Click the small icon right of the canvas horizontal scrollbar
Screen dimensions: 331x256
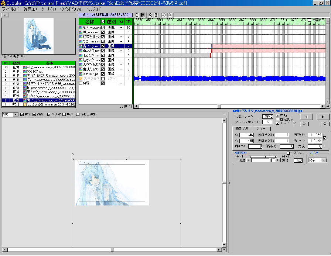click(224, 250)
